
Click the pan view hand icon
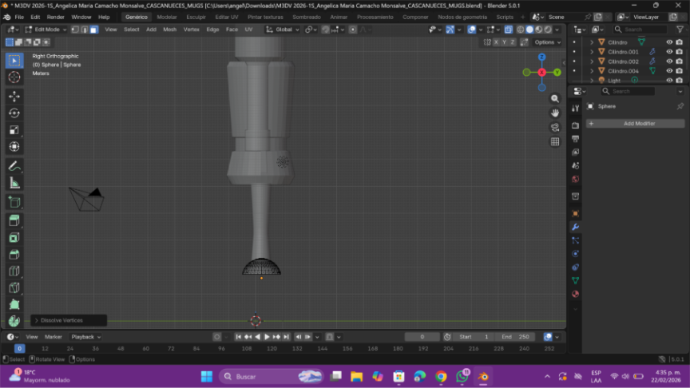tap(555, 113)
